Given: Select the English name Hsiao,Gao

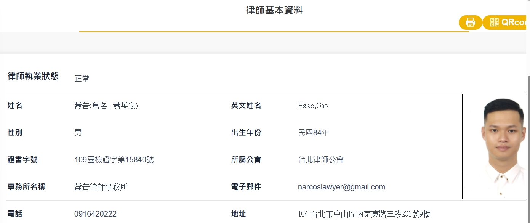Looking at the screenshot, I should [x=313, y=106].
